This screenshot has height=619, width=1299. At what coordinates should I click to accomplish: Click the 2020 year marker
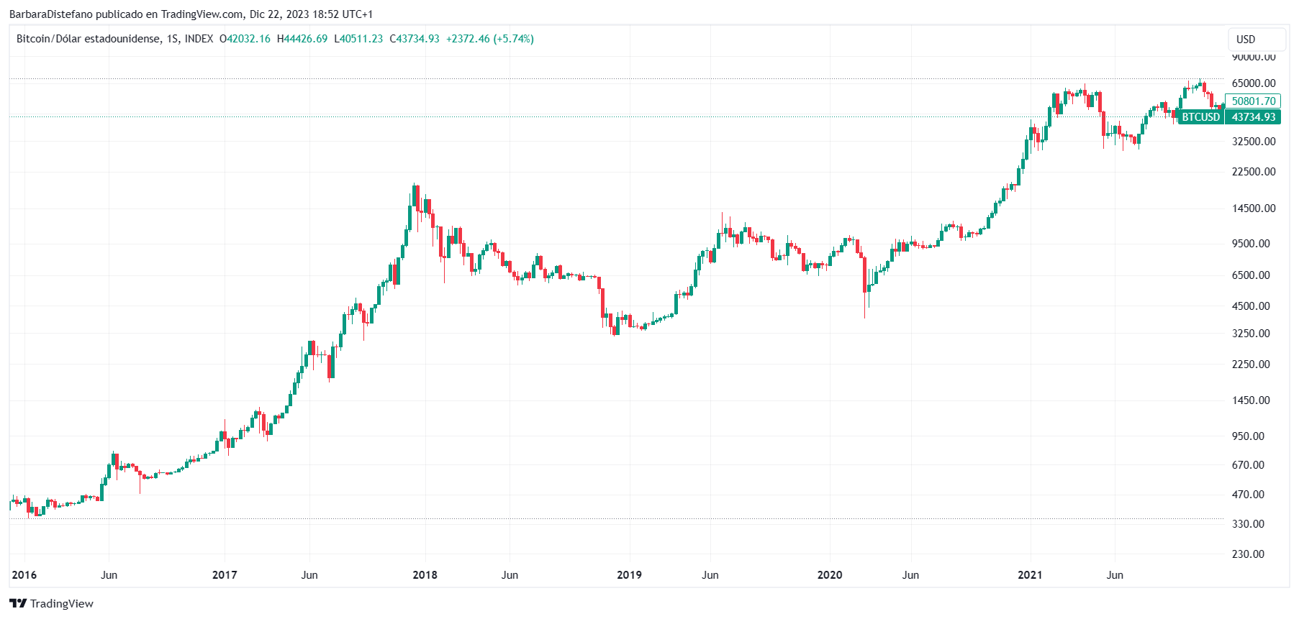click(829, 574)
